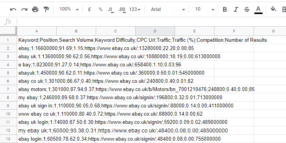Click into the formula bar
The height and width of the screenshot is (143, 286).
tap(151, 22)
